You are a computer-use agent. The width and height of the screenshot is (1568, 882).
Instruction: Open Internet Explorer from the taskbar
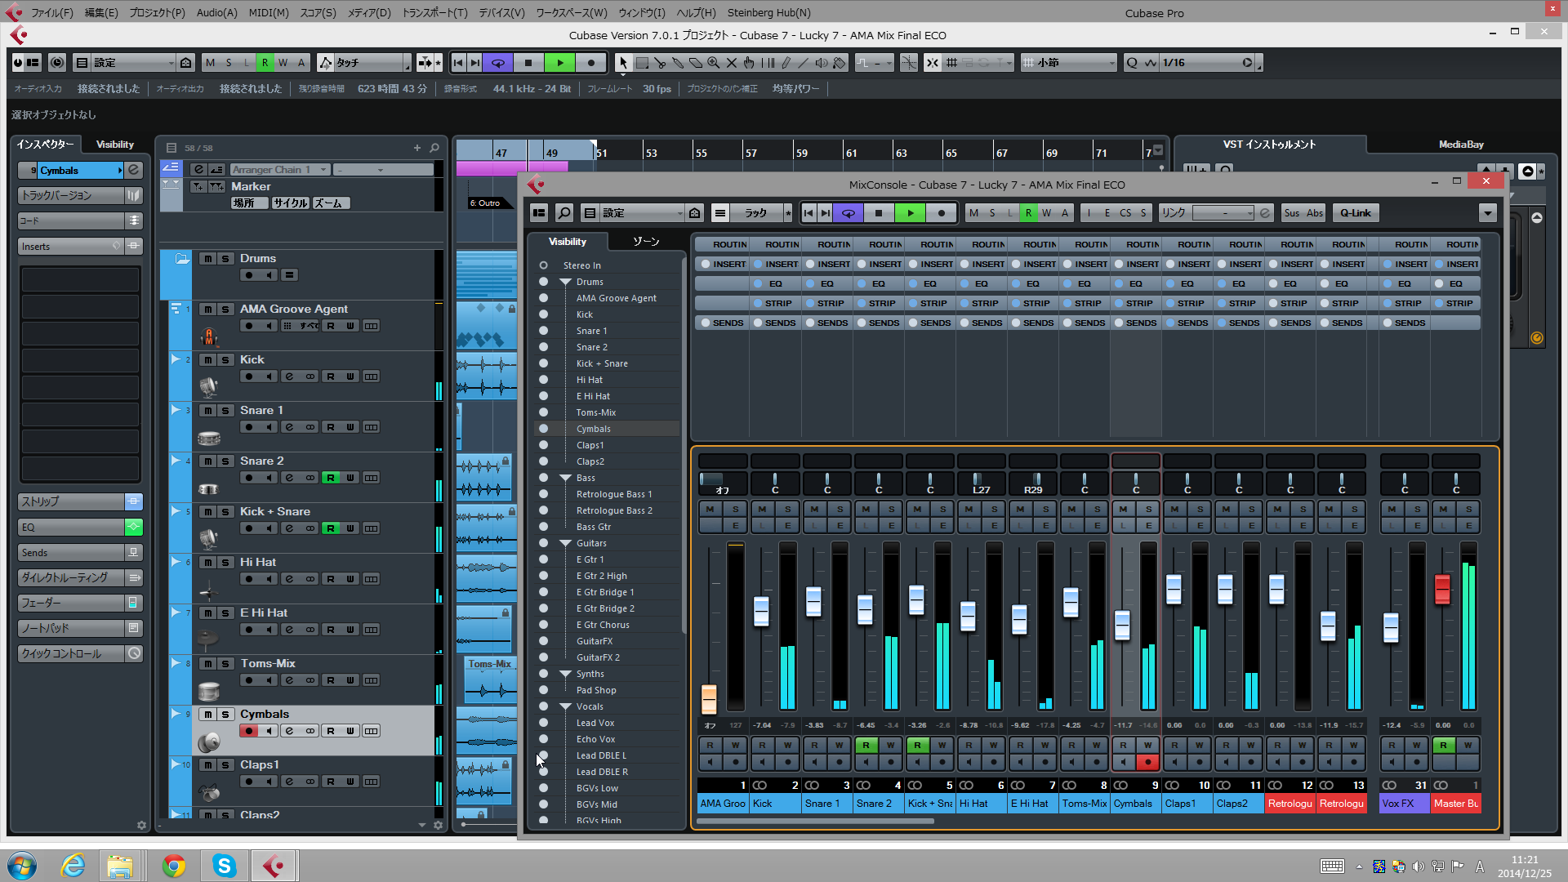pos(73,866)
